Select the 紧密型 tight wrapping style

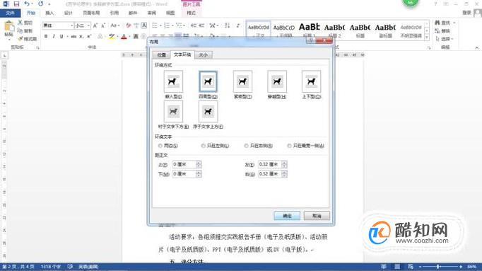(x=242, y=81)
